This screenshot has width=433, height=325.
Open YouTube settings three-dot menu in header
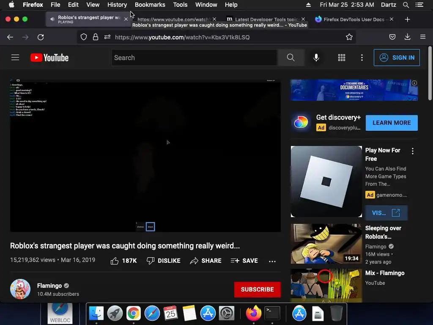point(362,58)
